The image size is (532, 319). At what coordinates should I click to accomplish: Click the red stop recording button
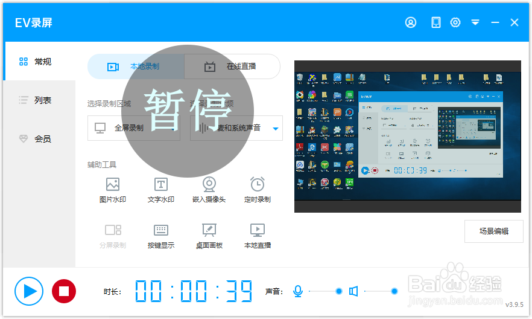(x=64, y=291)
